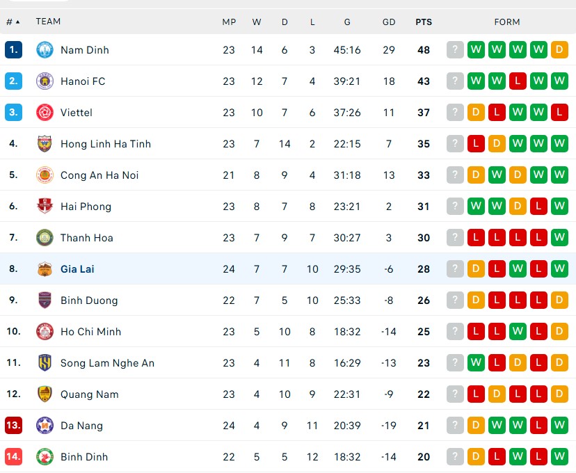
Task: Click the Hanoi FC club crest
Action: click(45, 81)
